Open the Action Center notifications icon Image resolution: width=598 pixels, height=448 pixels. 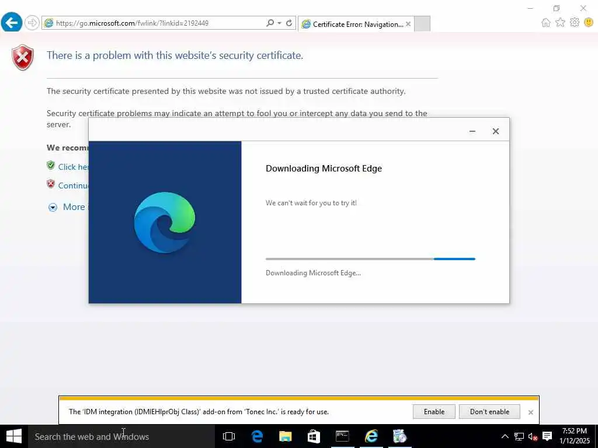[547, 436]
